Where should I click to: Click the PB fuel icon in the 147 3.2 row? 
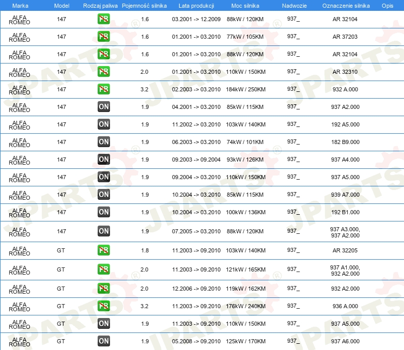tap(103, 89)
